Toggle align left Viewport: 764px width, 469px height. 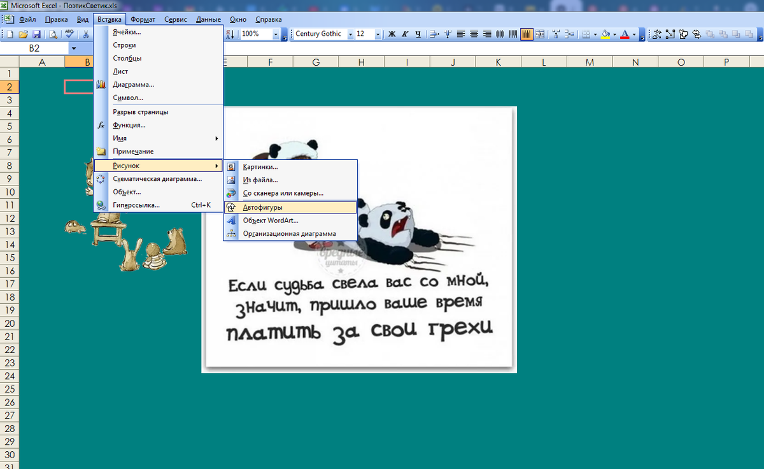pos(461,34)
